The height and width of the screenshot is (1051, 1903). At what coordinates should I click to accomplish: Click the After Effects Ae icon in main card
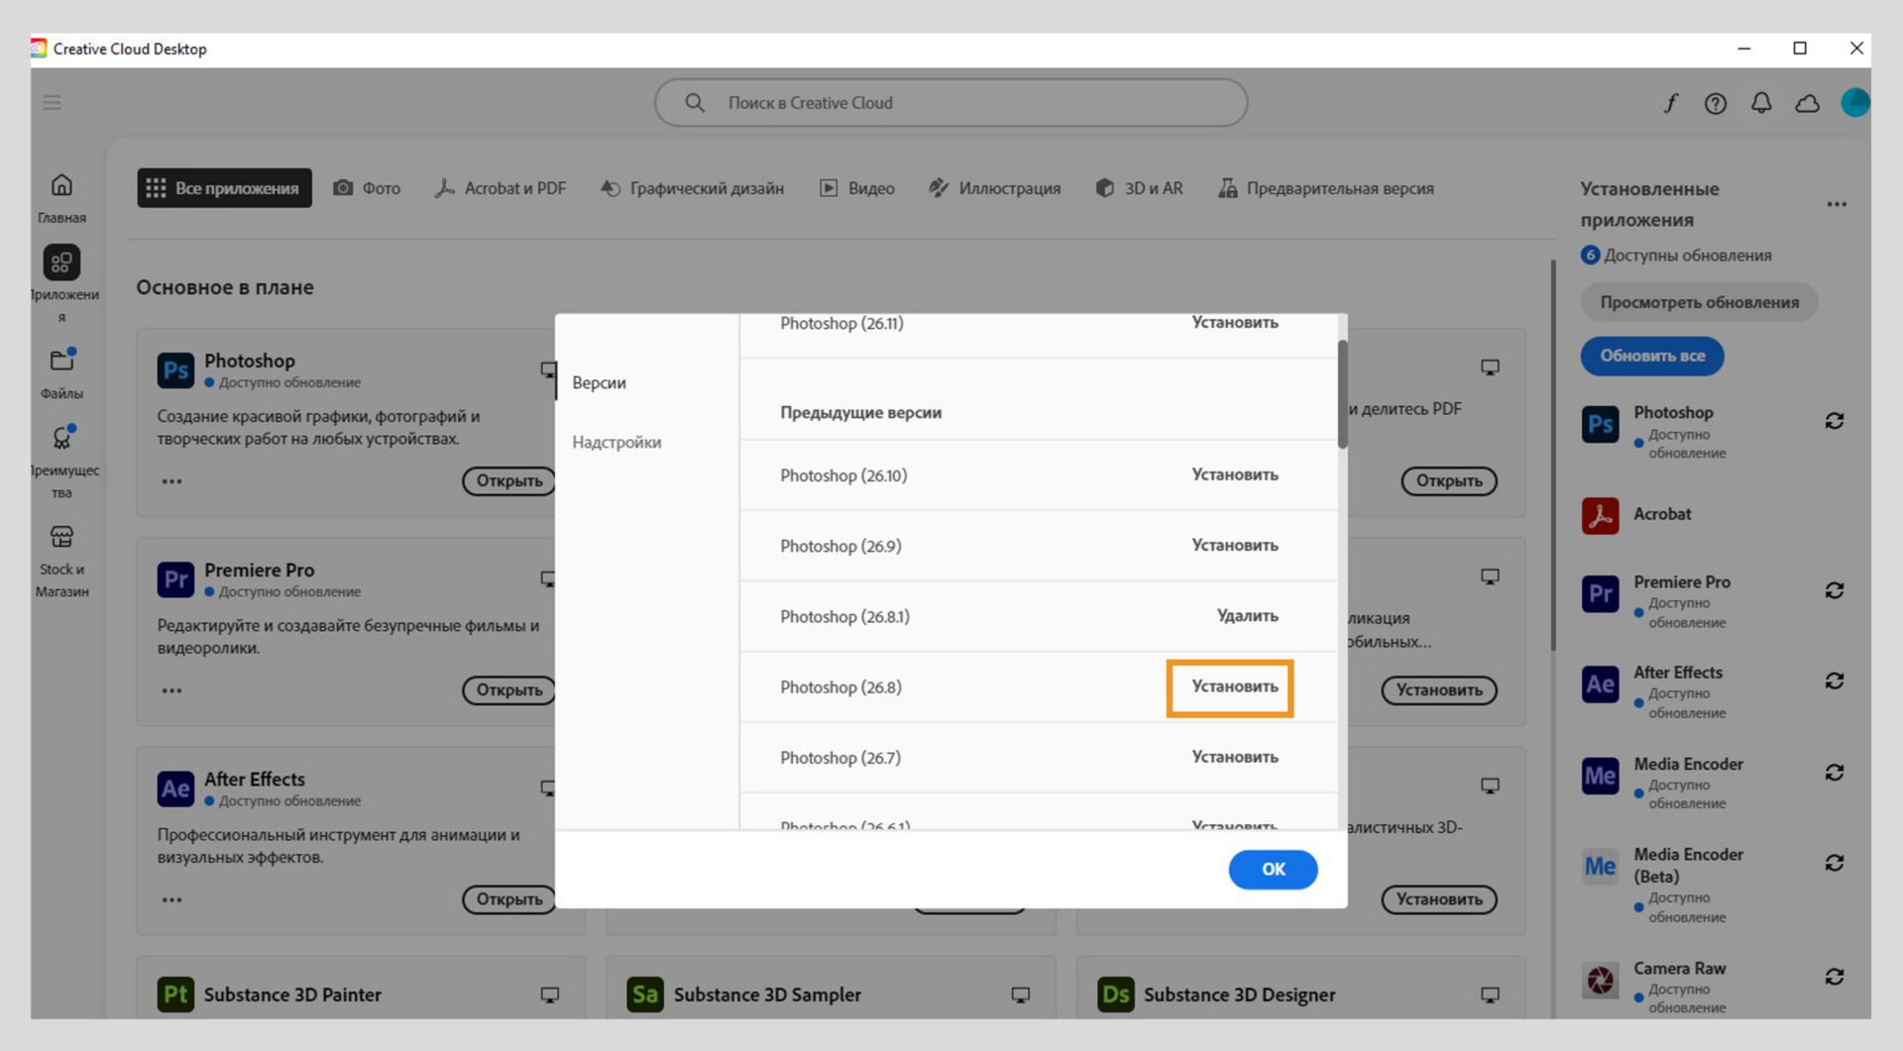point(175,788)
